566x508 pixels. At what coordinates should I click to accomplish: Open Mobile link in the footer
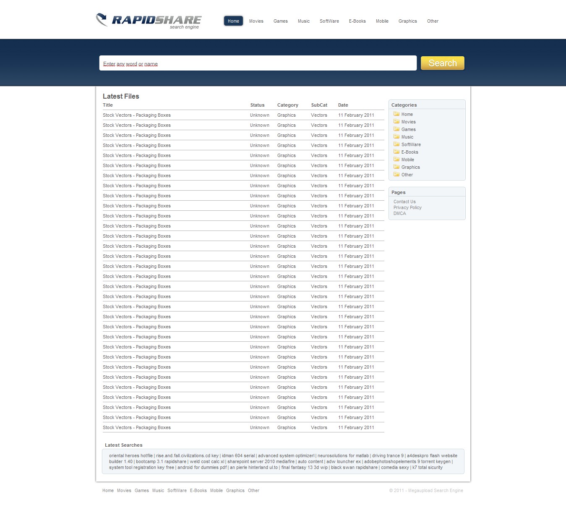pyautogui.click(x=216, y=490)
